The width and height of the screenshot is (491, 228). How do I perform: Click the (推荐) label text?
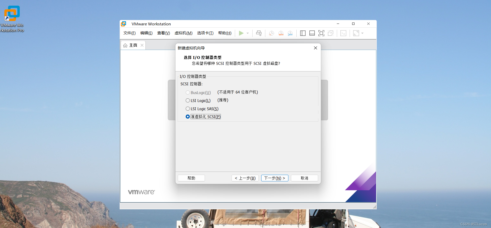point(223,100)
